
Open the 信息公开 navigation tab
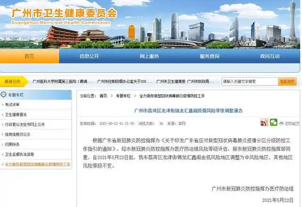point(89,56)
